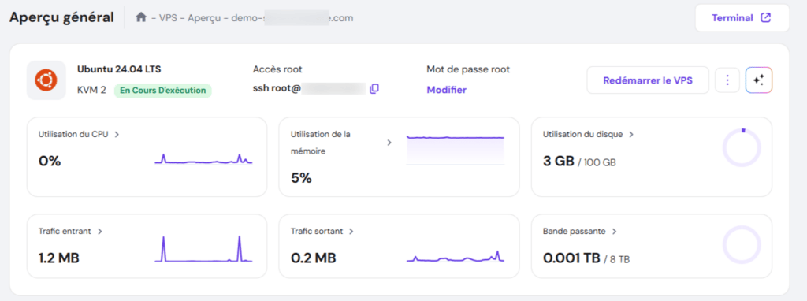Click the home icon in breadcrumb

(x=141, y=17)
